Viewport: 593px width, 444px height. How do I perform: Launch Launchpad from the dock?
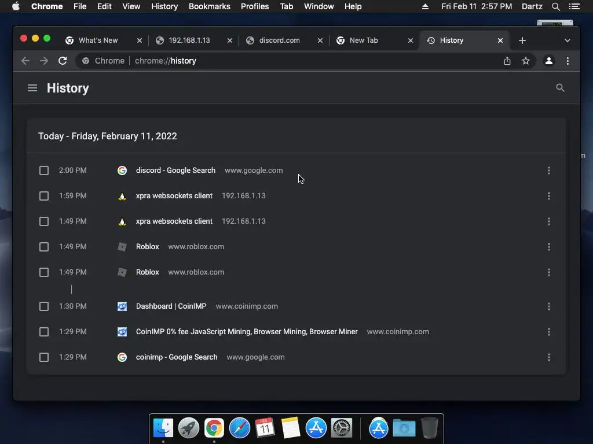point(189,428)
